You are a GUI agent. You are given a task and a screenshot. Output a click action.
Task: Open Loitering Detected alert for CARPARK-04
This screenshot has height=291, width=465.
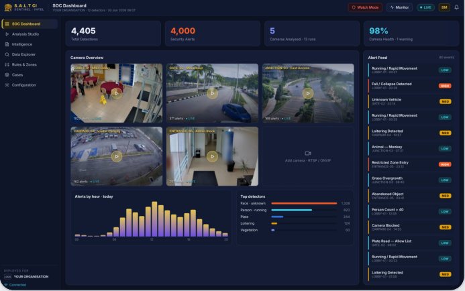pyautogui.click(x=411, y=133)
